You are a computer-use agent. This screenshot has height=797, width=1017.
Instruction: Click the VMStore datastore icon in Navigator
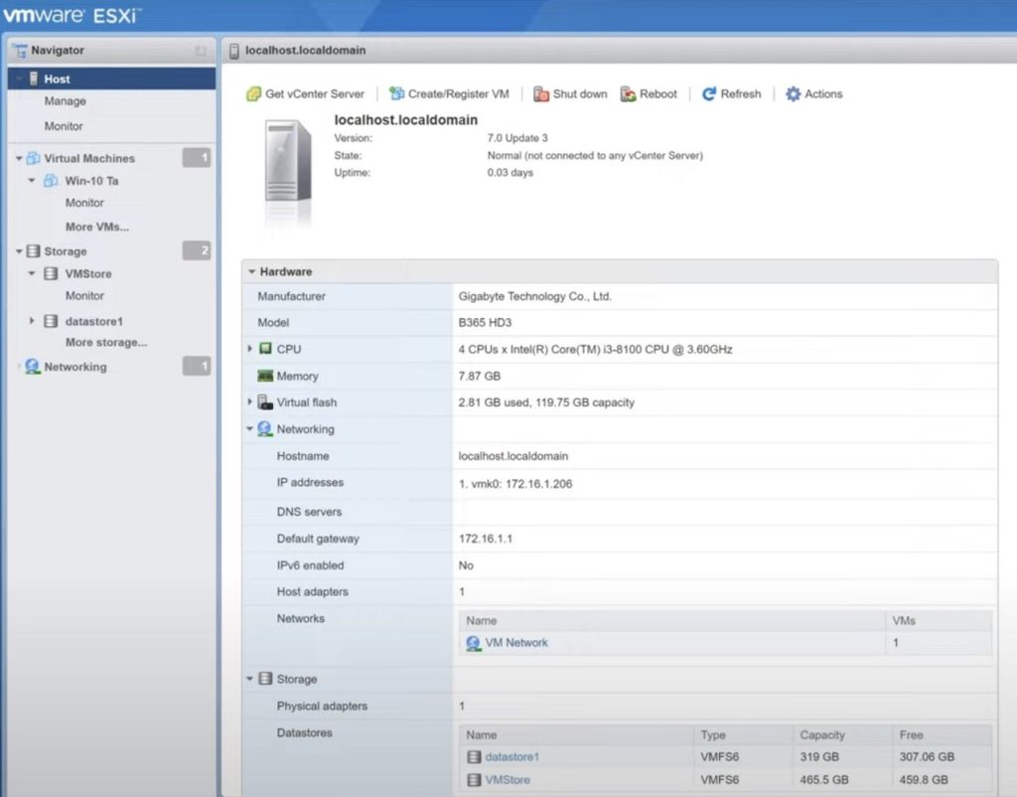[x=51, y=274]
